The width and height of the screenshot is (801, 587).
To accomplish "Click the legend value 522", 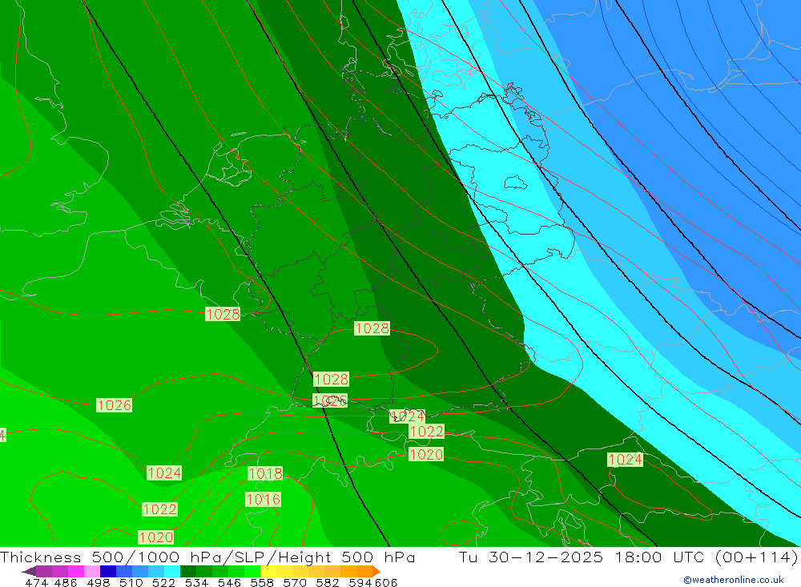I will click(x=163, y=583).
